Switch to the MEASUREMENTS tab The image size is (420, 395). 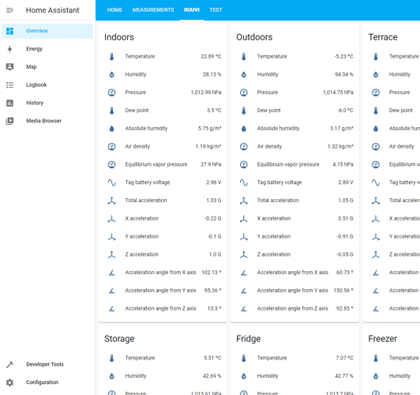pyautogui.click(x=153, y=10)
